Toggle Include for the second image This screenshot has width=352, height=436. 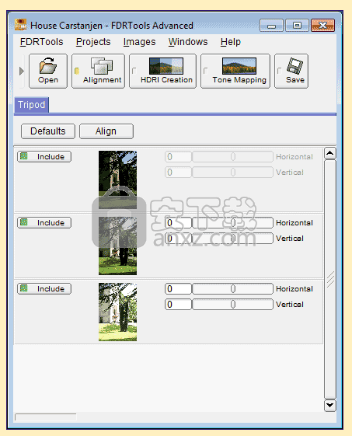pyautogui.click(x=44, y=223)
